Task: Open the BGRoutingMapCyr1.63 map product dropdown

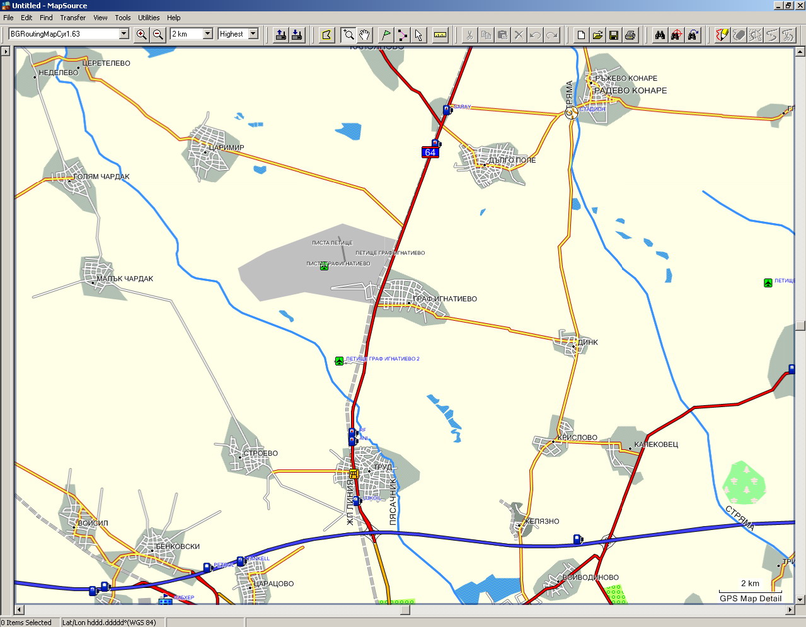Action: tap(124, 34)
